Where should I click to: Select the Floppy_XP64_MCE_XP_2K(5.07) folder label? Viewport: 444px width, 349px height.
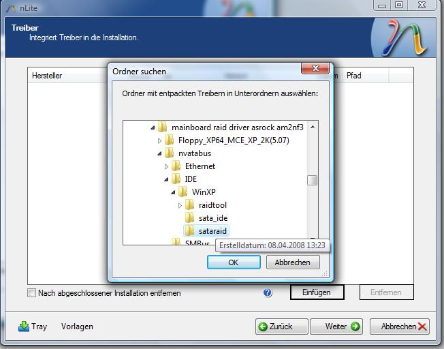pos(234,140)
